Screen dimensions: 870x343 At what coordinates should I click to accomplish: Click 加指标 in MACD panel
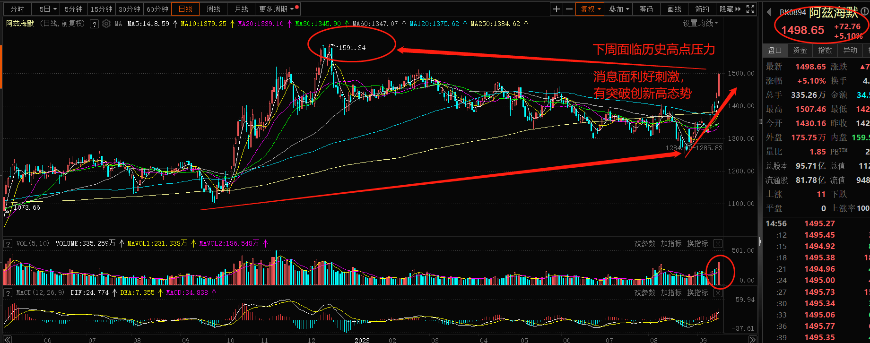[x=671, y=293]
